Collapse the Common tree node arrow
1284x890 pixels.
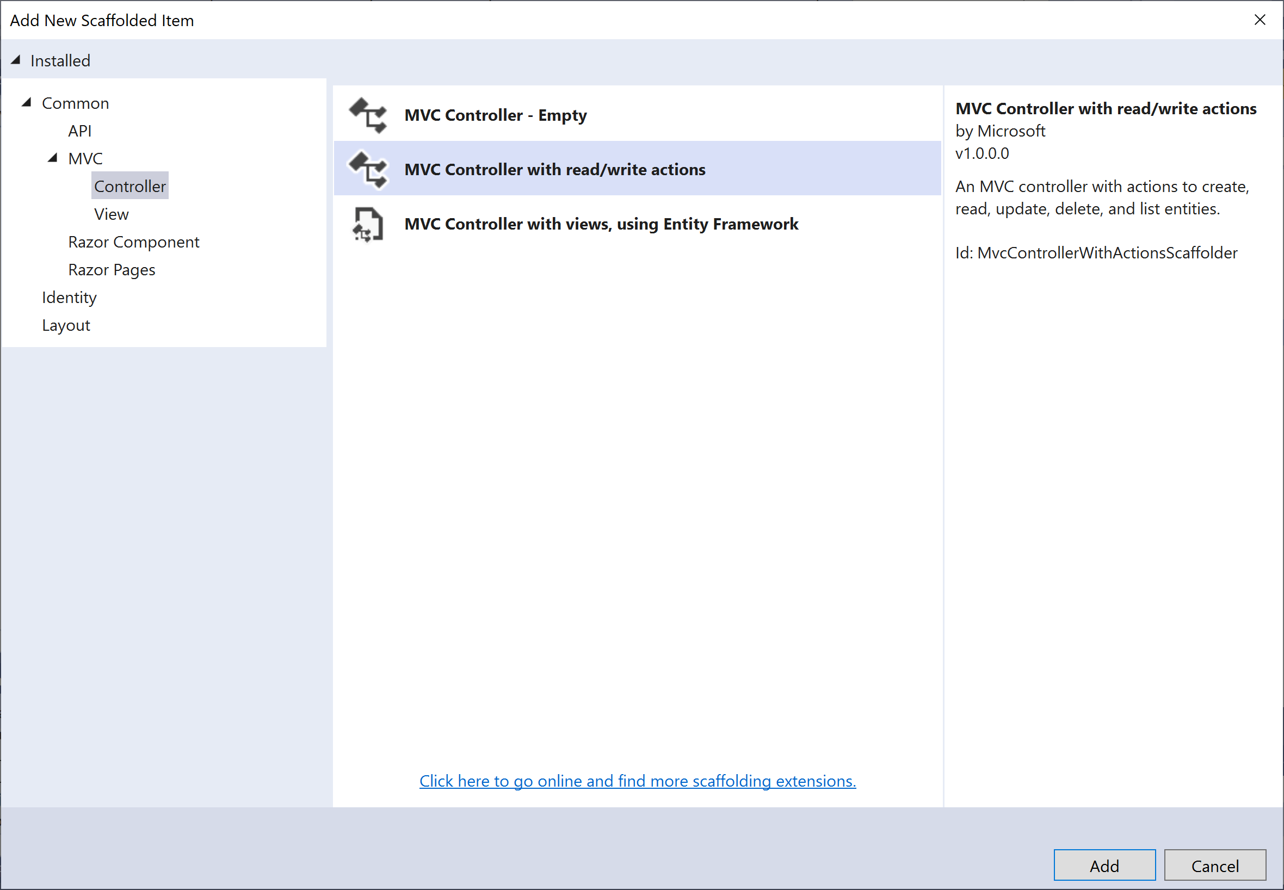coord(26,102)
